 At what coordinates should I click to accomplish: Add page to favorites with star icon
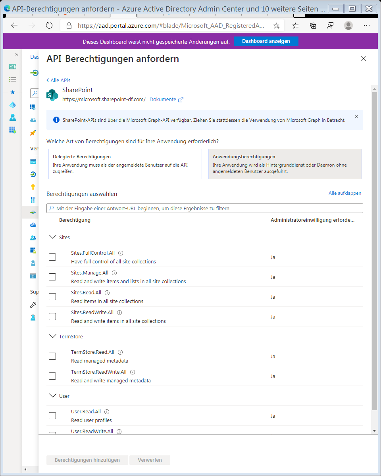(x=277, y=25)
